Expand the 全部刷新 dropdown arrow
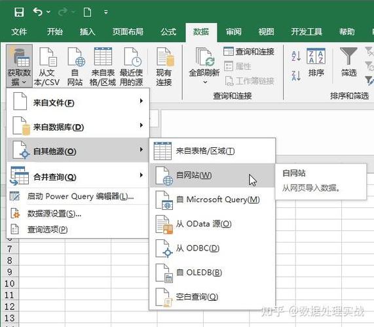 point(205,82)
